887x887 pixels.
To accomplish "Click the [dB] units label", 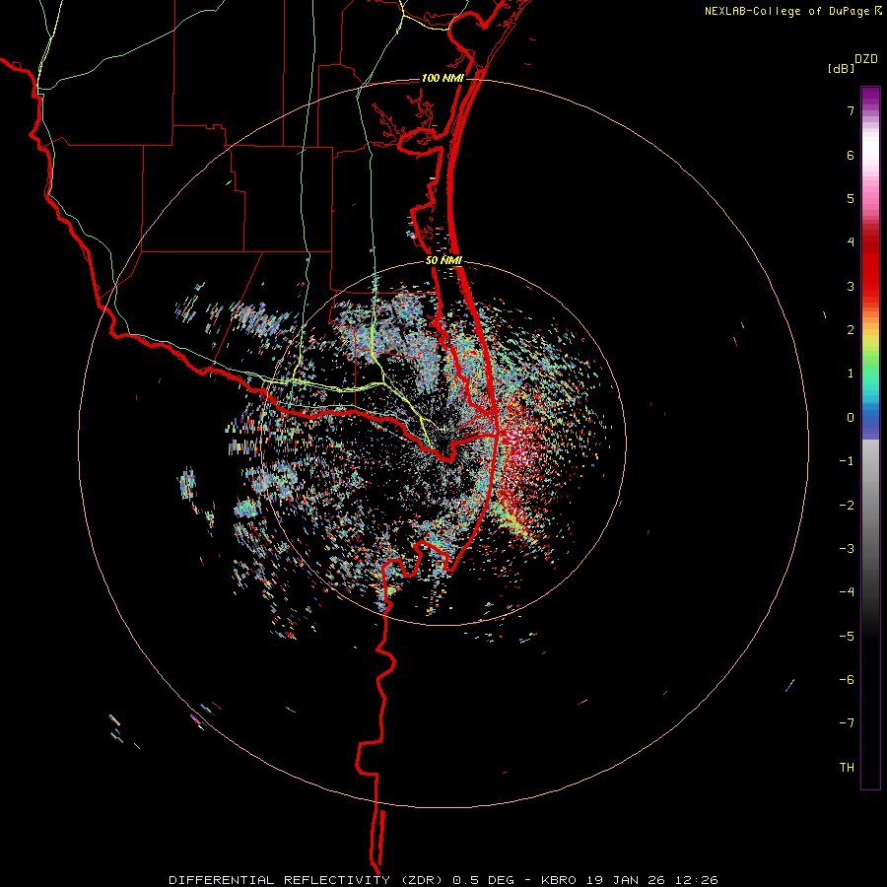I will tap(842, 69).
